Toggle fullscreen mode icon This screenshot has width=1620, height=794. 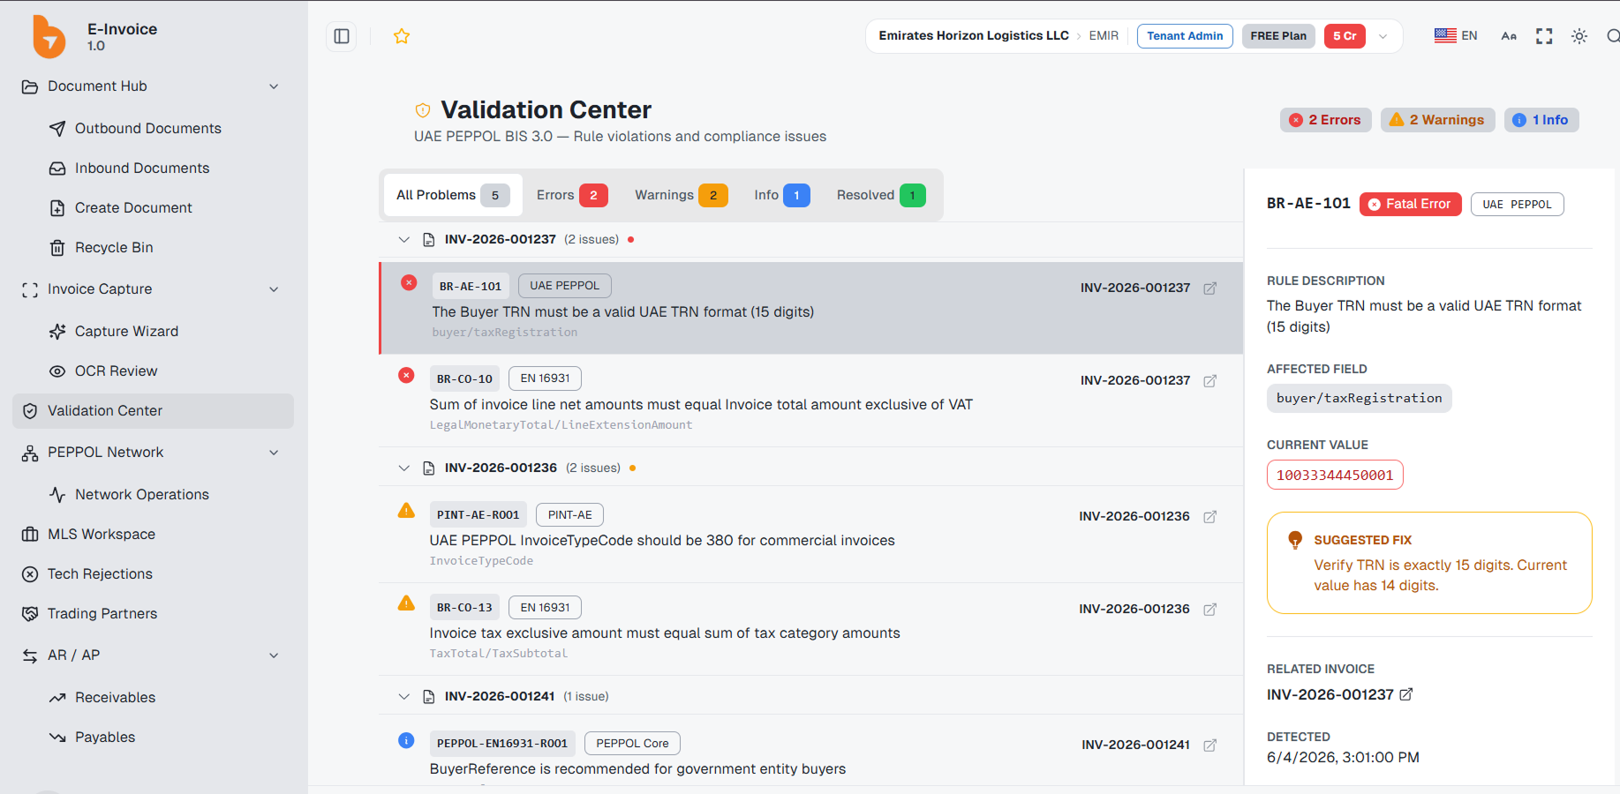(1544, 36)
